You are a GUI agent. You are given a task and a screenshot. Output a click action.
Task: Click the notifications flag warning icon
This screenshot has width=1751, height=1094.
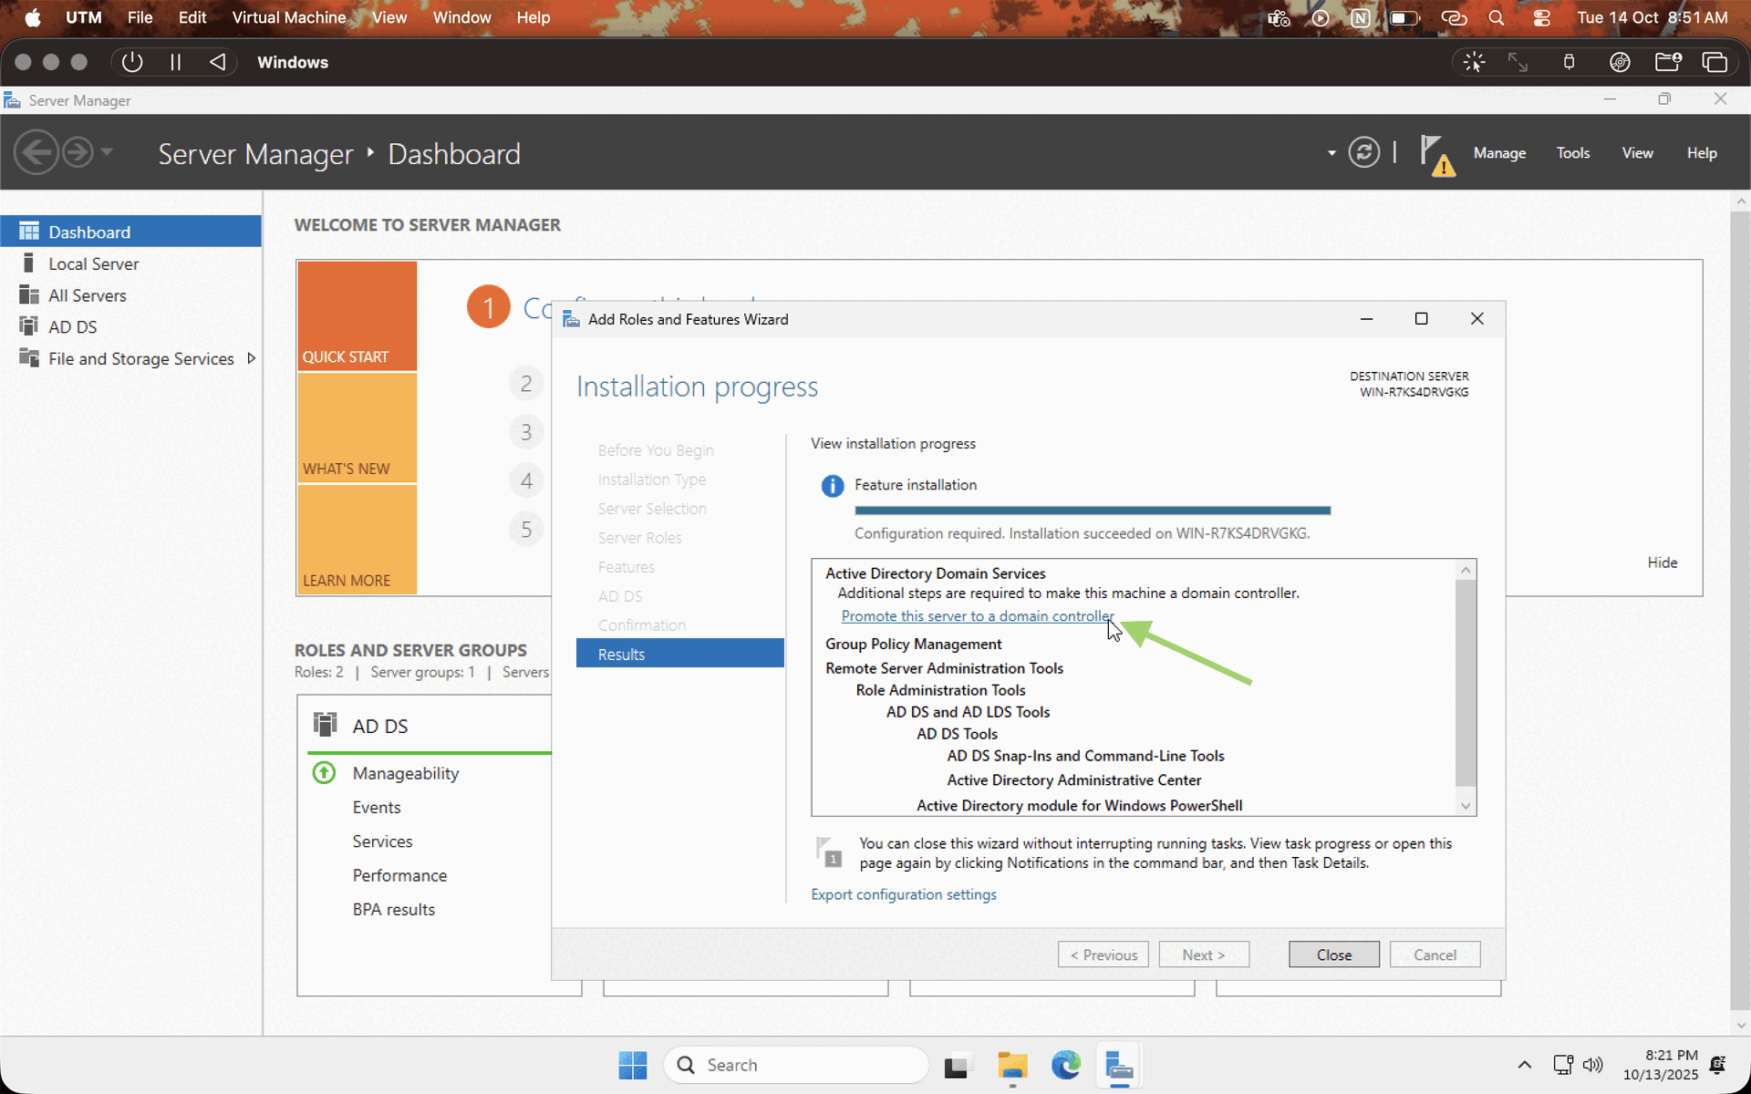[1435, 154]
